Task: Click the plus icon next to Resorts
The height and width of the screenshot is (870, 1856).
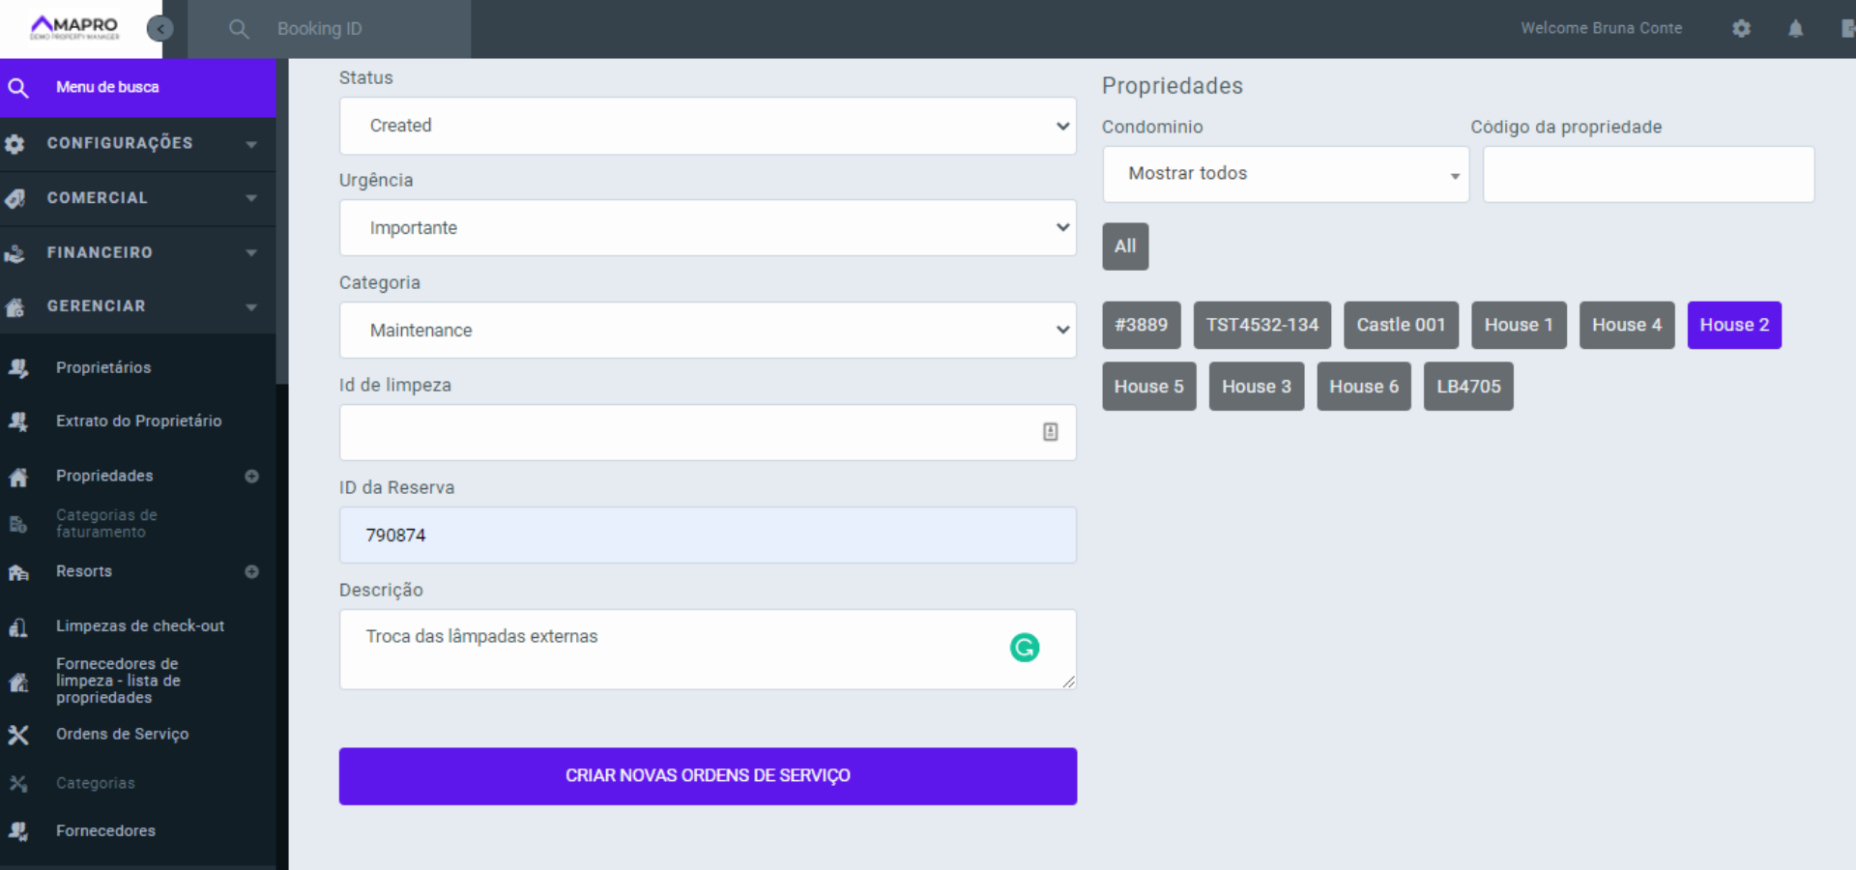Action: tap(251, 571)
